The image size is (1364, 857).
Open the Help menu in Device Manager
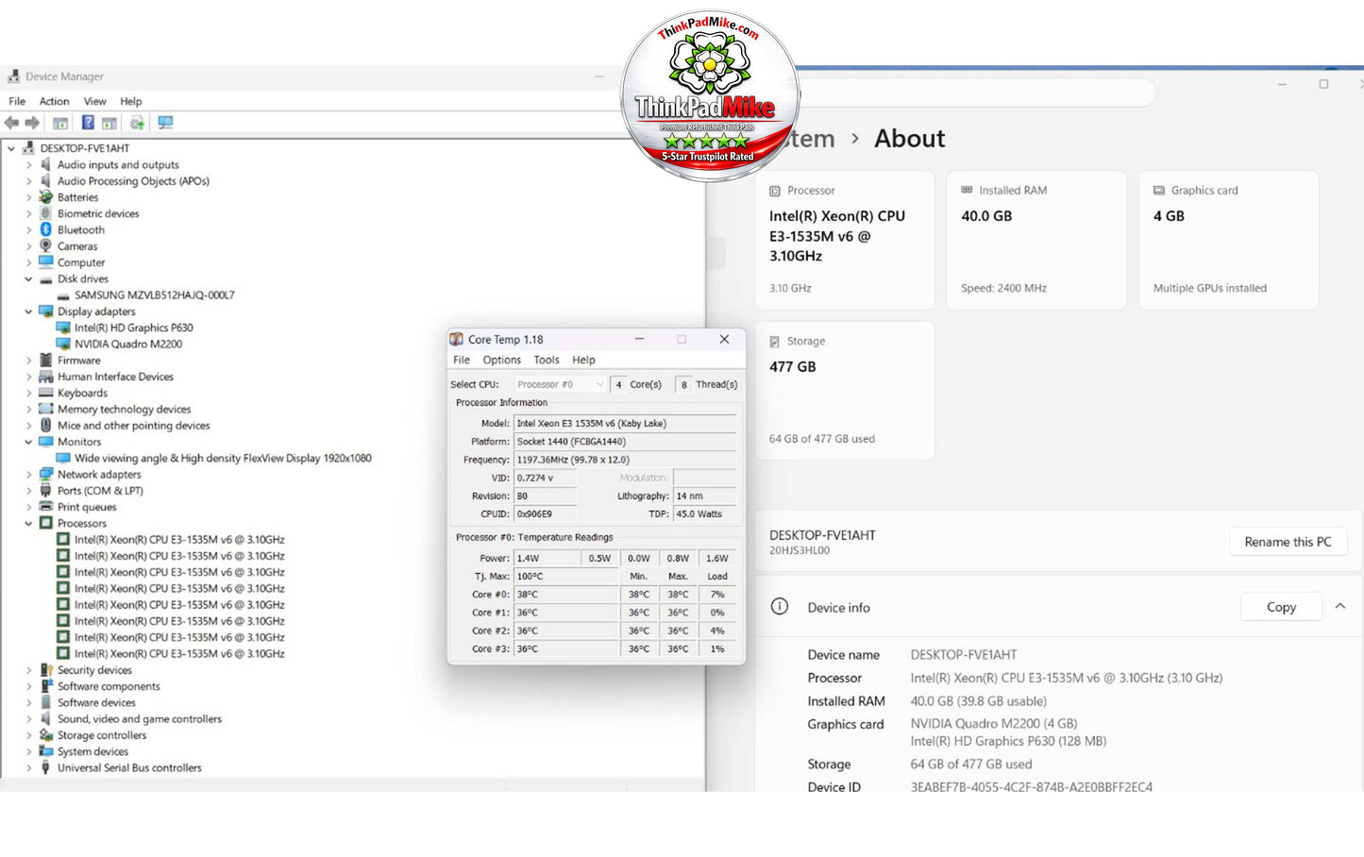coord(131,101)
